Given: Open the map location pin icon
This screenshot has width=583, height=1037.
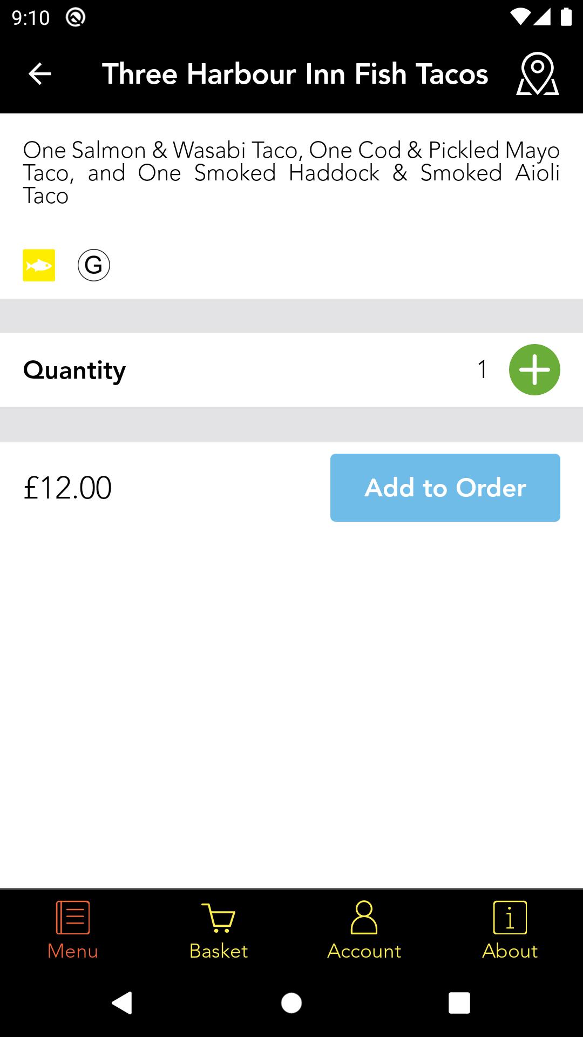Looking at the screenshot, I should point(538,74).
